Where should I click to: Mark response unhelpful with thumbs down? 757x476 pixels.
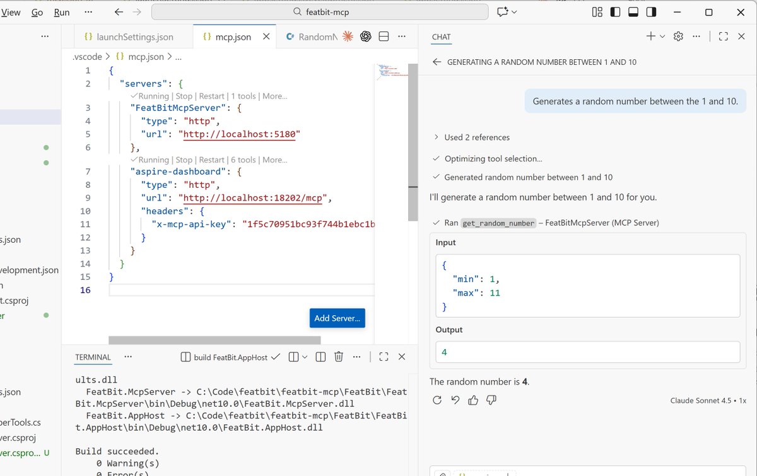coord(492,400)
